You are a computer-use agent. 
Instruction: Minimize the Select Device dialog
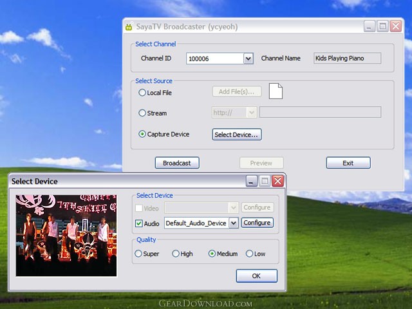pyautogui.click(x=252, y=181)
